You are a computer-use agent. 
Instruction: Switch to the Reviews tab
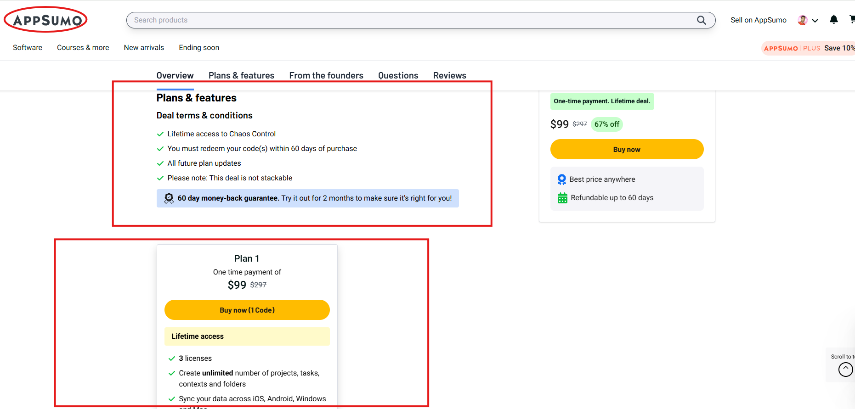point(449,76)
